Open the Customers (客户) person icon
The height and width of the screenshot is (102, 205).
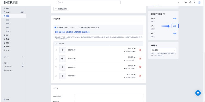[x=4, y=35]
